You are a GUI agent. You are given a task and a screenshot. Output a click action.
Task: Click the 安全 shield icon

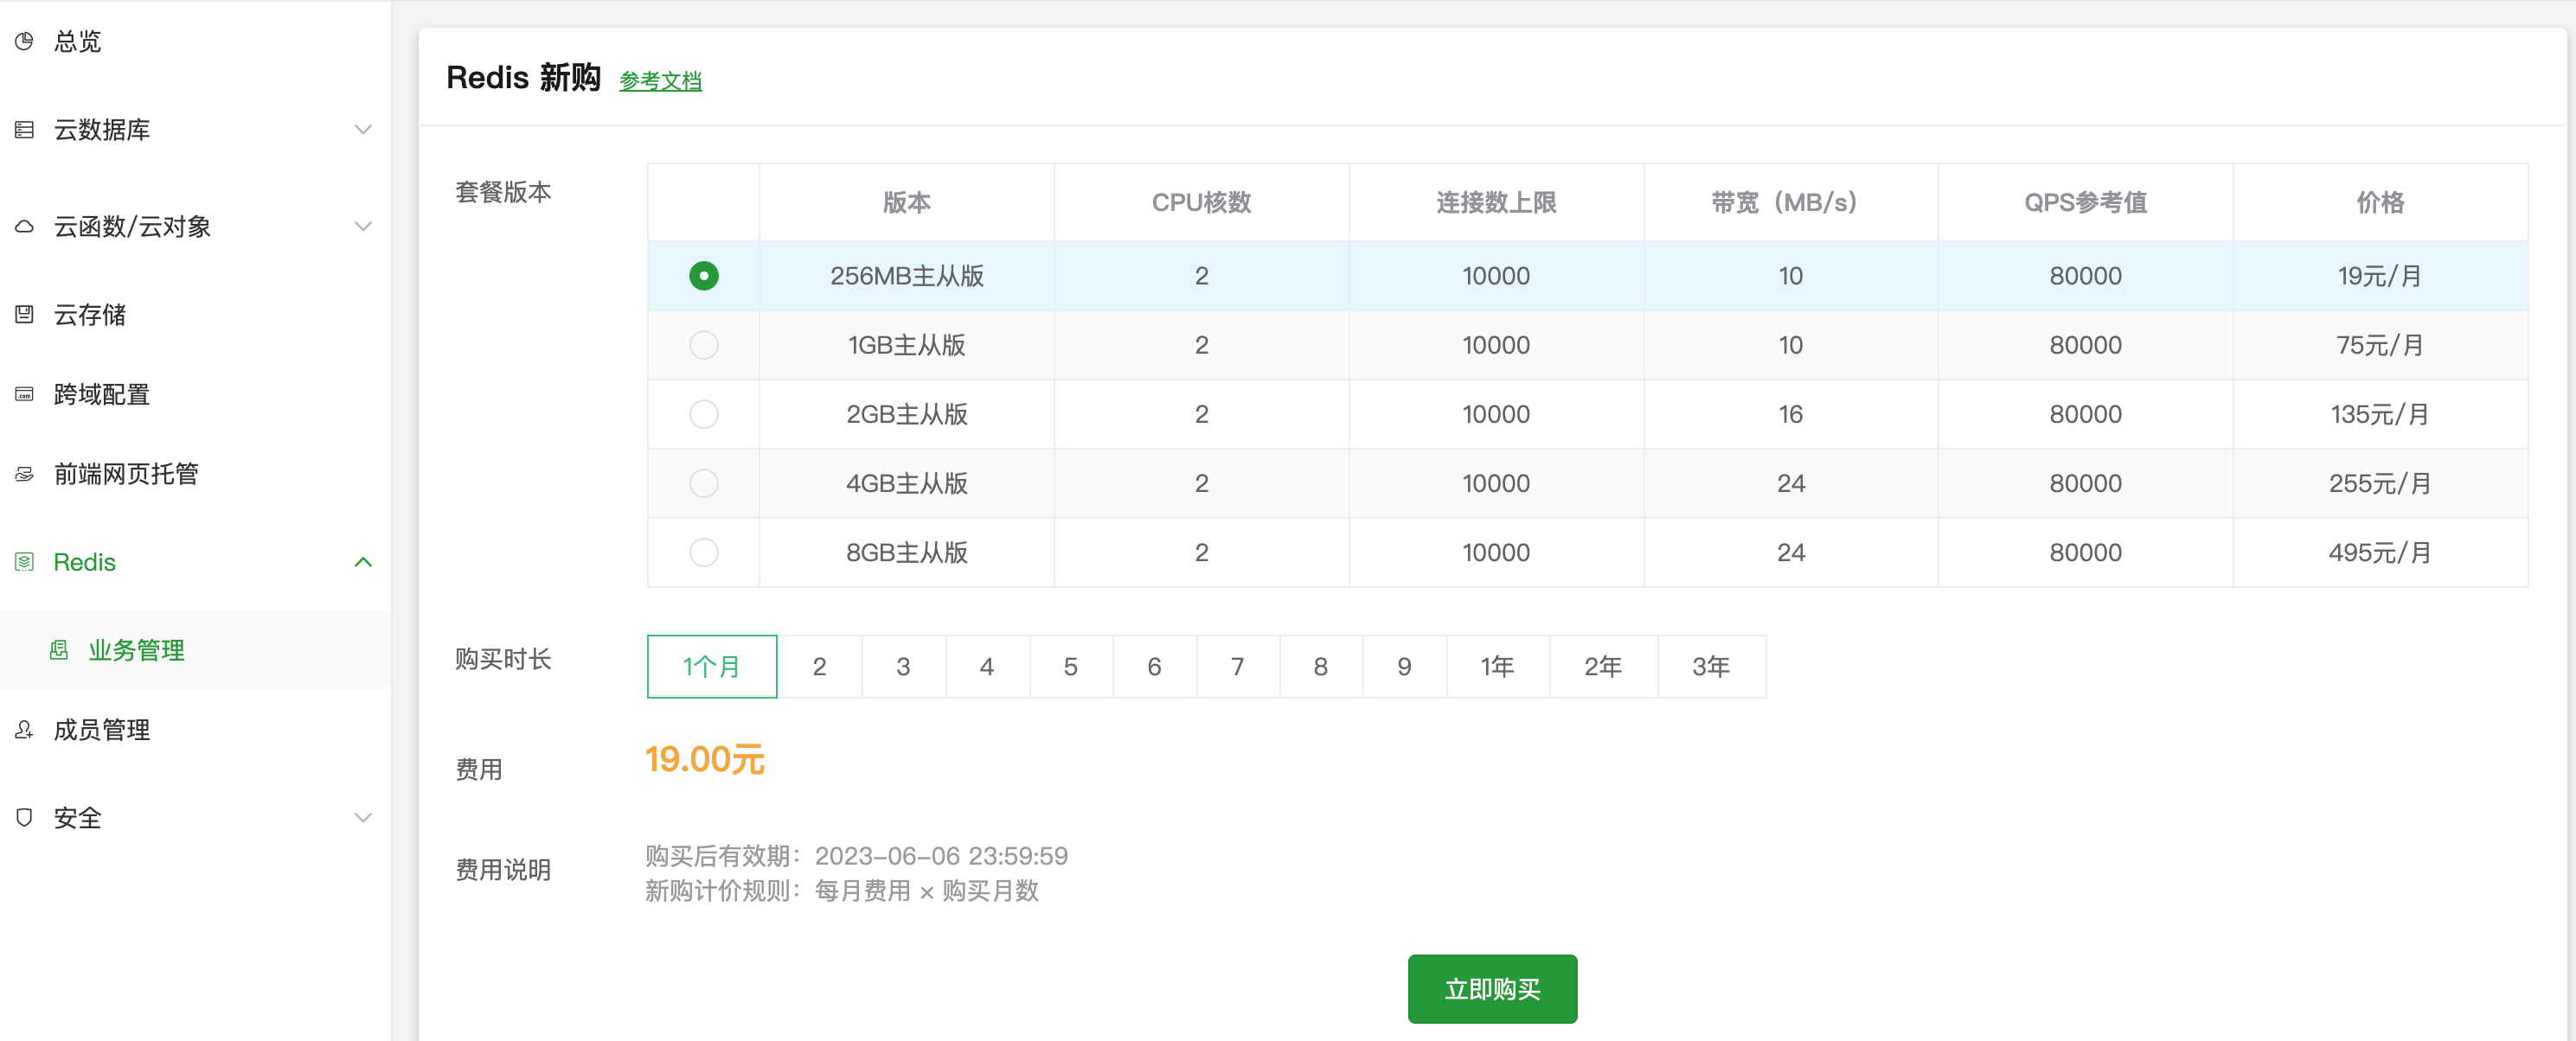(x=24, y=817)
